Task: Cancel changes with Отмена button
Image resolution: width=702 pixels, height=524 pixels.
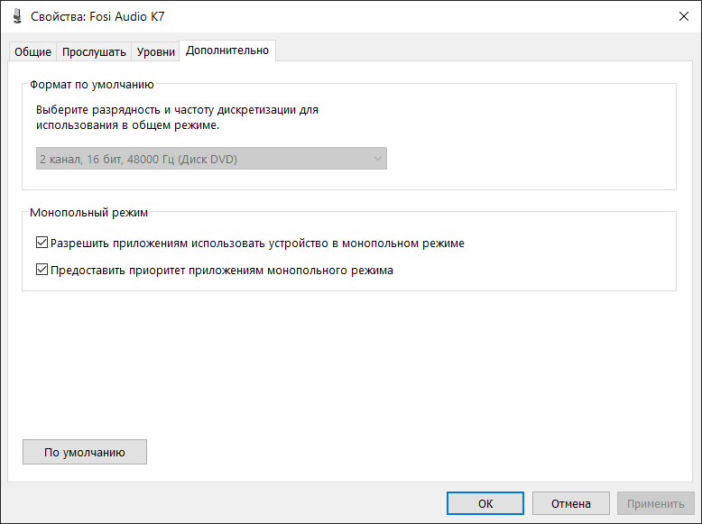Action: point(571,503)
